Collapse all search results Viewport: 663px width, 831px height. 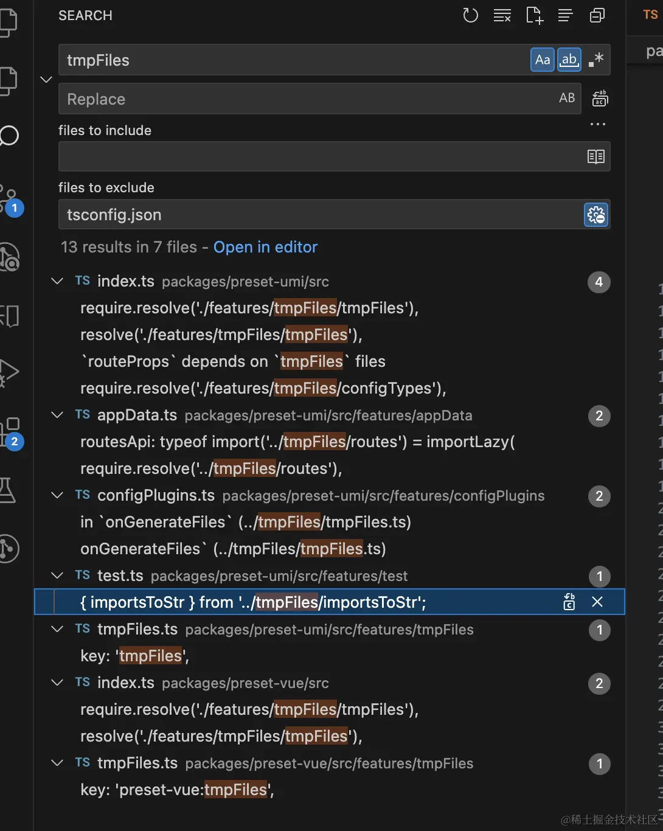click(597, 16)
